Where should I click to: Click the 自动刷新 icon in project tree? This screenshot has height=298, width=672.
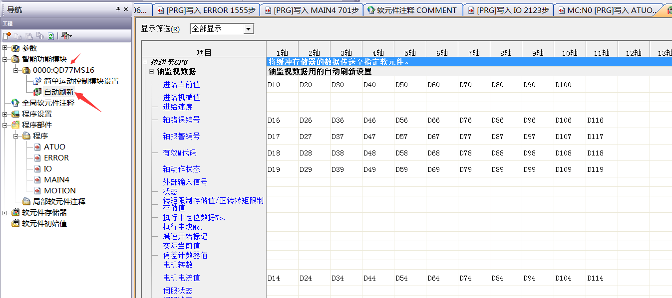pos(37,92)
